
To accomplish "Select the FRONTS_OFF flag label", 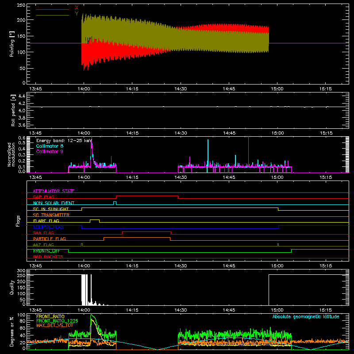I will point(46,251).
